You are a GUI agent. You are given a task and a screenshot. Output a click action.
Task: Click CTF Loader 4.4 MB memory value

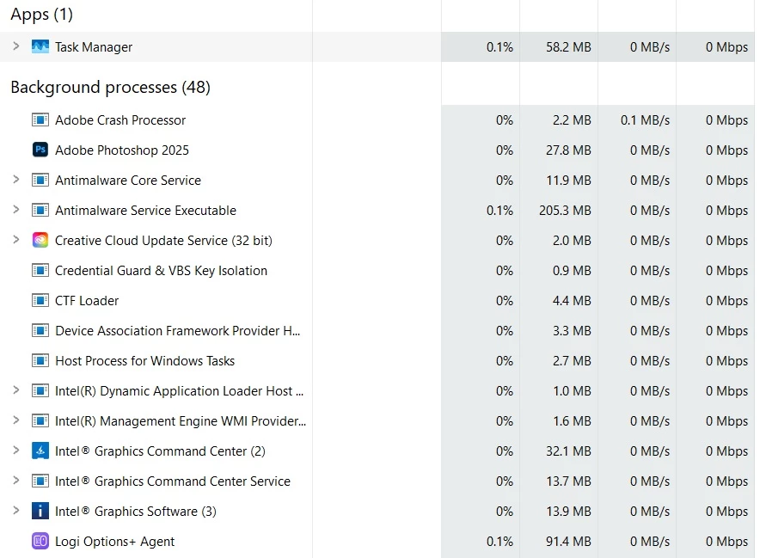[572, 301]
